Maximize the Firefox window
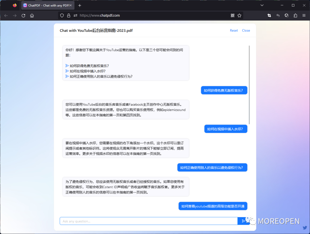The height and width of the screenshot is (234, 310). [x=293, y=5]
